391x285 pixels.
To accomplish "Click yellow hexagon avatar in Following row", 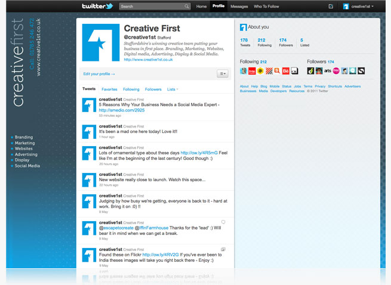I will pyautogui.click(x=260, y=71).
